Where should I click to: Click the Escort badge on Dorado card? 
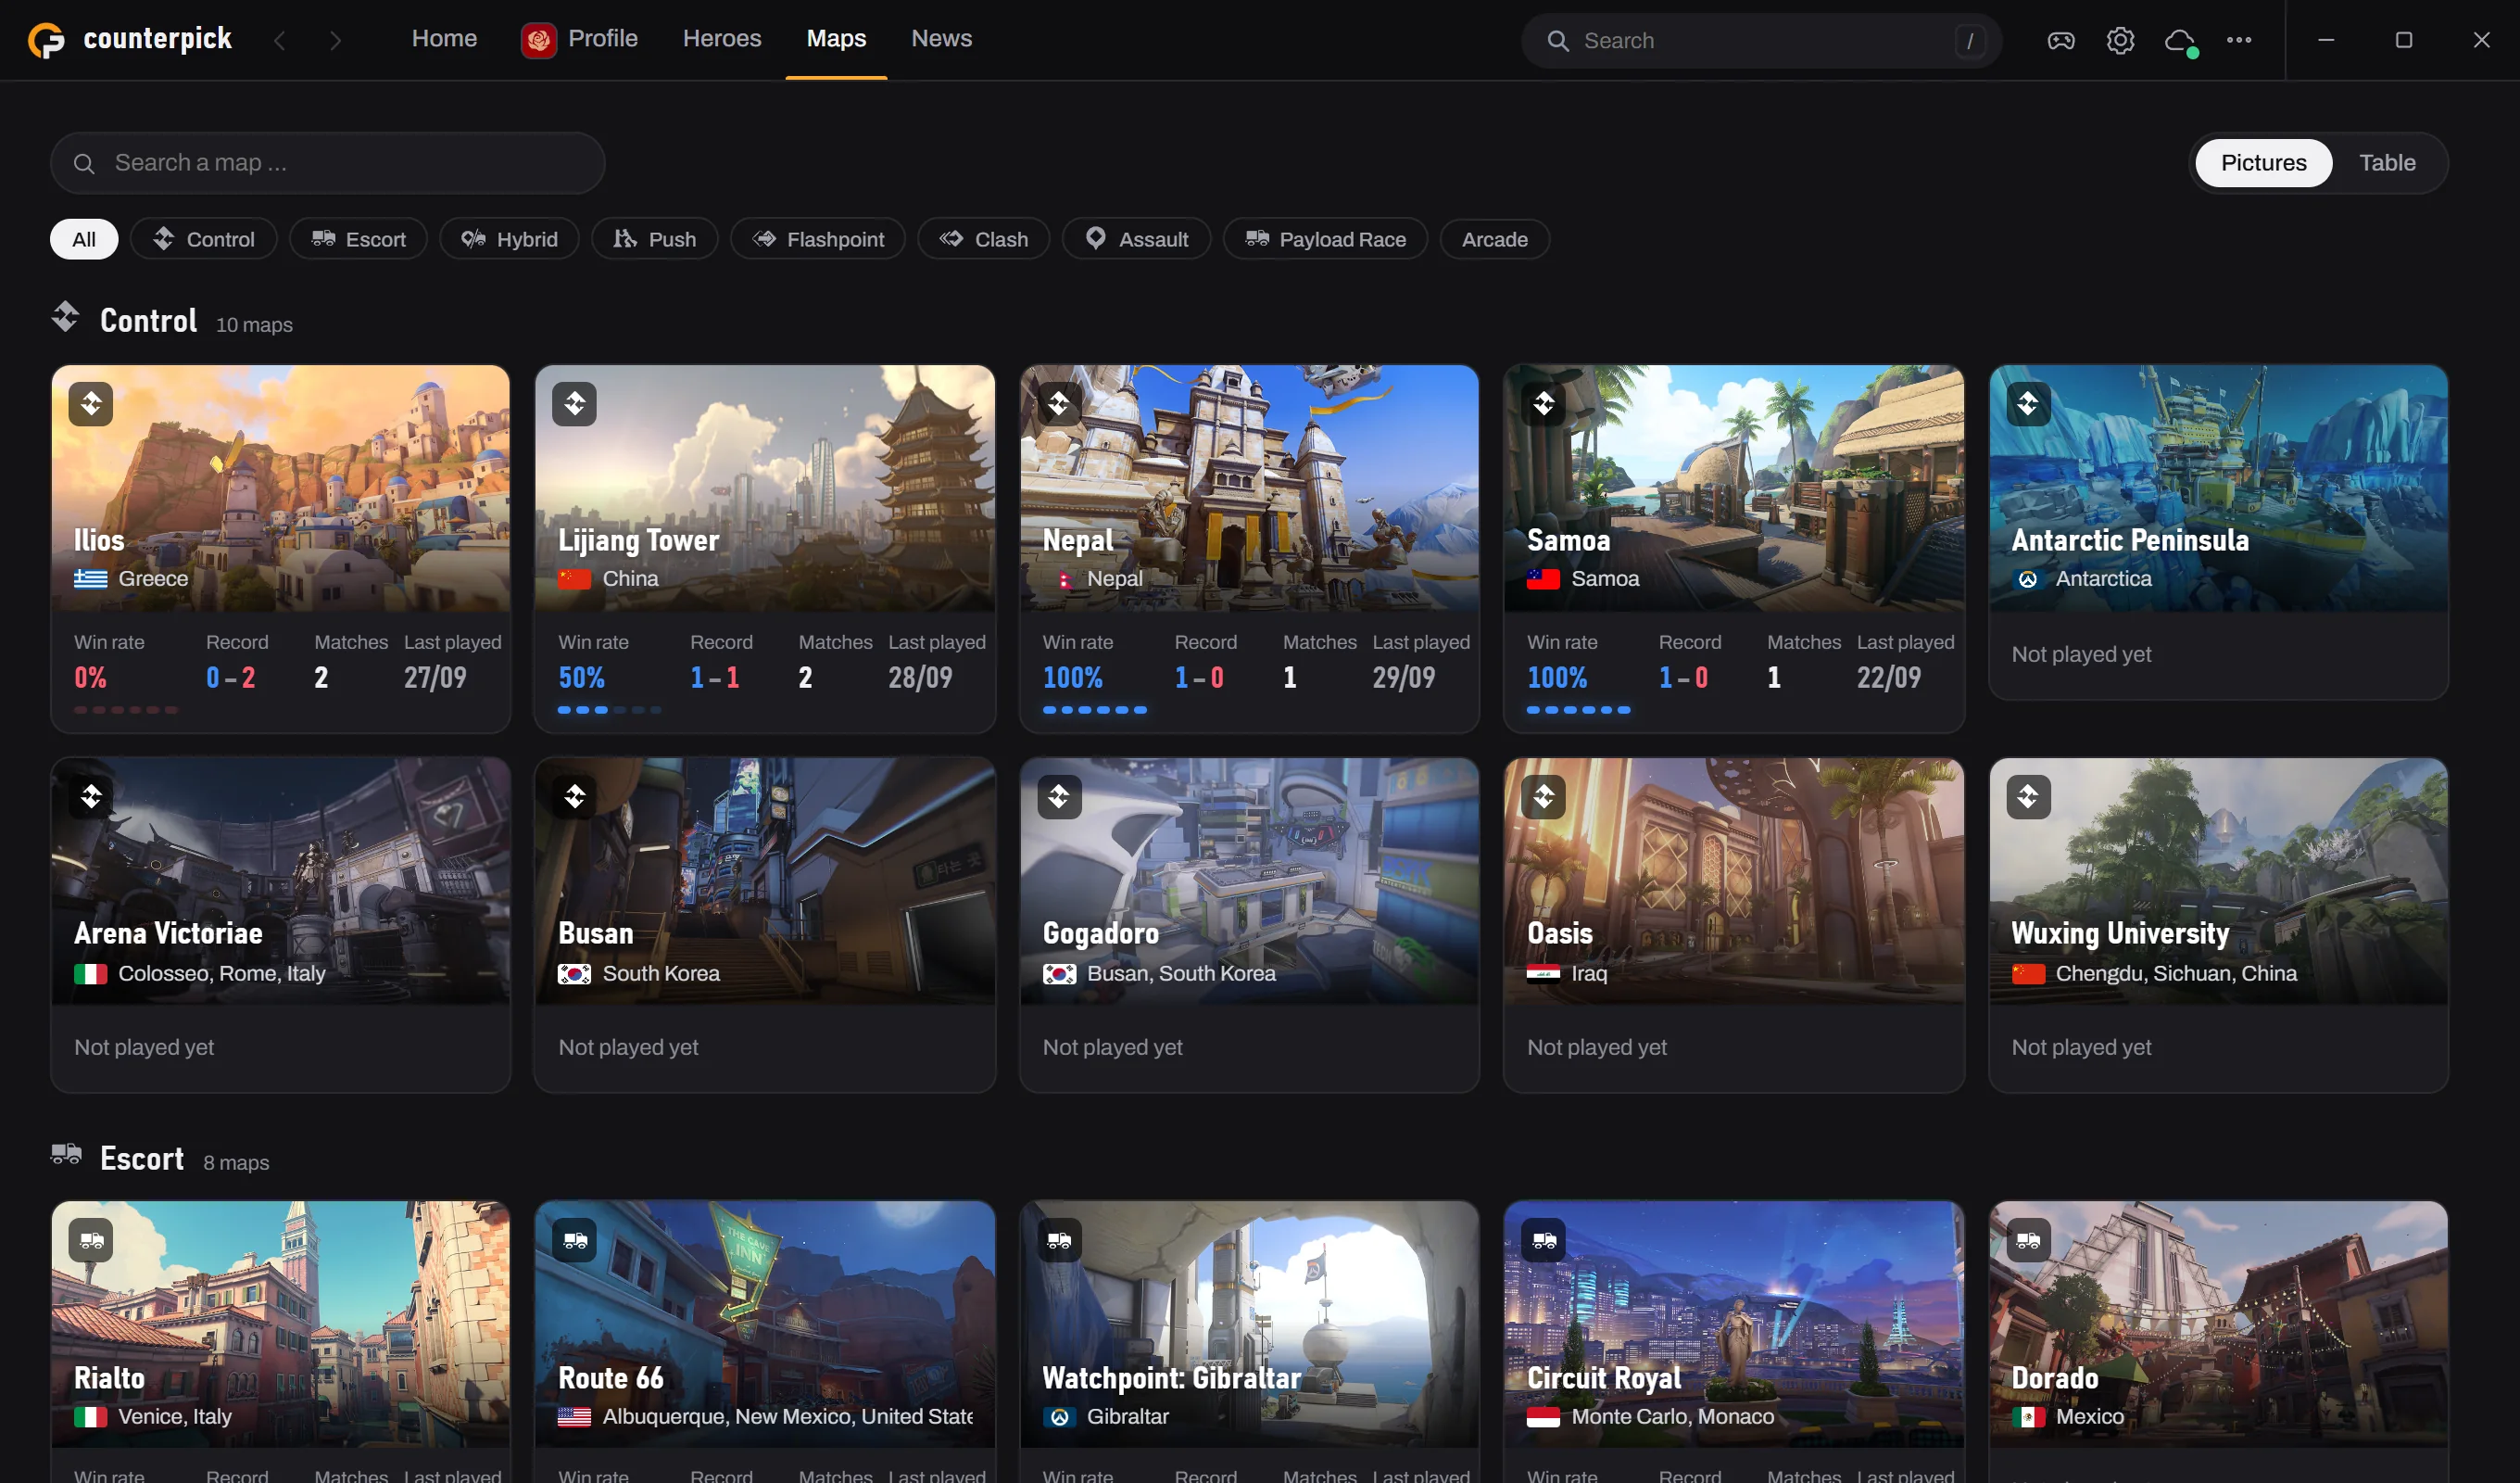tap(2028, 1240)
